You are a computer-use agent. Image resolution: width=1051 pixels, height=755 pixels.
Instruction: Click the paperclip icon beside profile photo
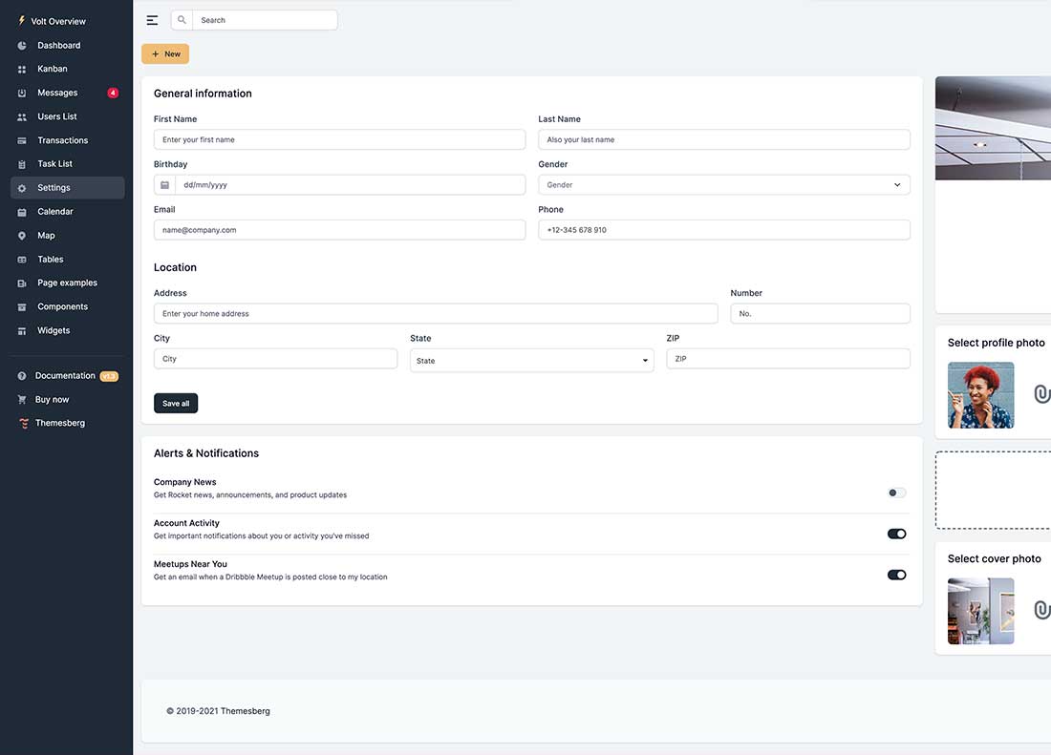[1041, 392]
